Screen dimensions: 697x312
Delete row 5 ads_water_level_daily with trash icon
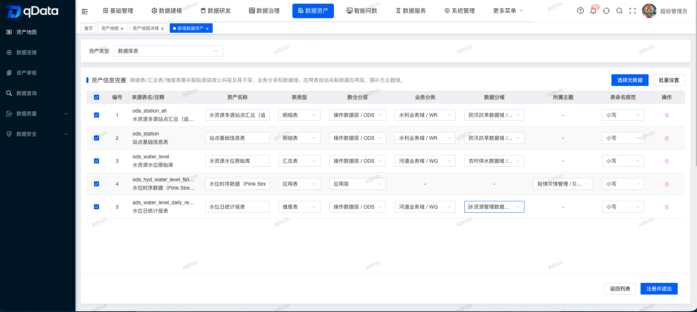[667, 207]
